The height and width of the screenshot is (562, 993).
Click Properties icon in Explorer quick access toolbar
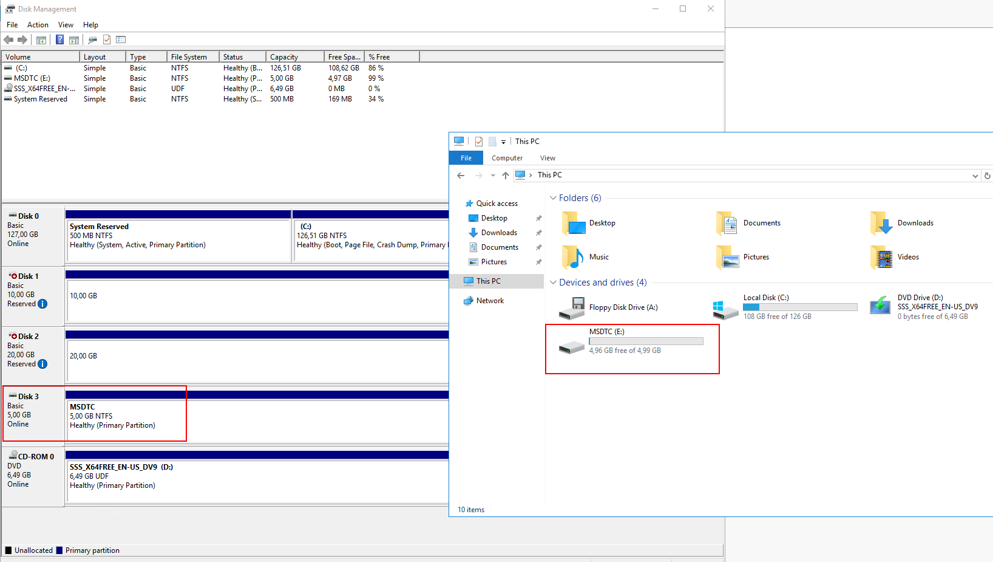coord(479,142)
